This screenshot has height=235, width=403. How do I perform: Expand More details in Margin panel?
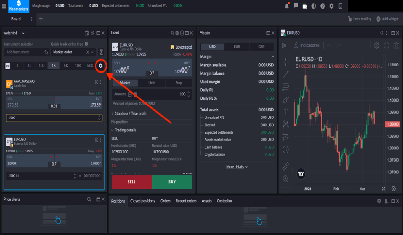[237, 167]
